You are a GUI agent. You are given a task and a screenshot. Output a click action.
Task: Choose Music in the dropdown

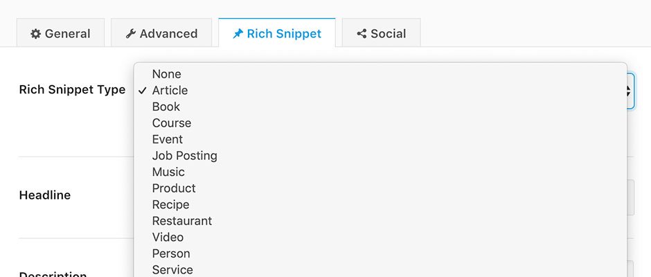point(168,172)
